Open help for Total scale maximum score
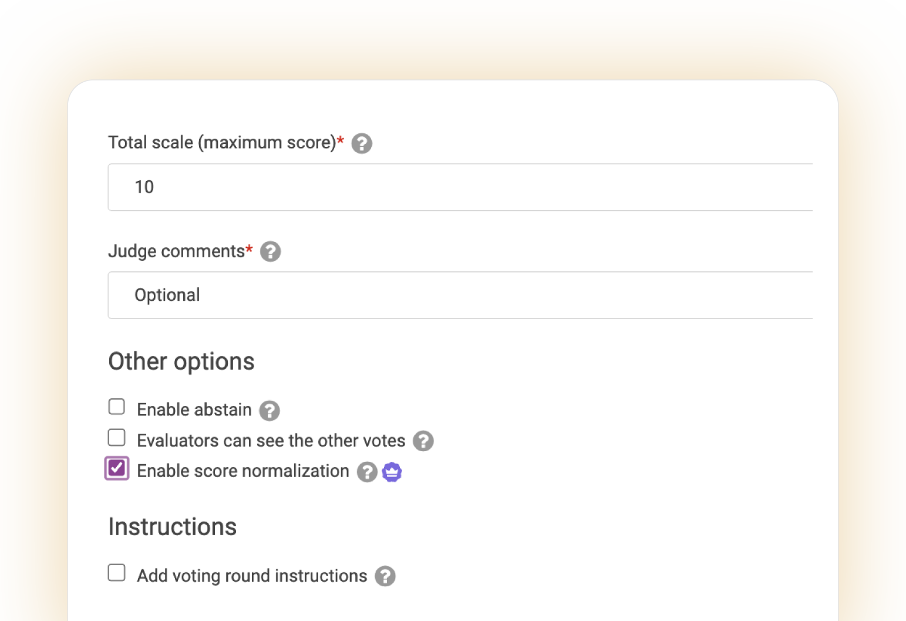 tap(362, 143)
